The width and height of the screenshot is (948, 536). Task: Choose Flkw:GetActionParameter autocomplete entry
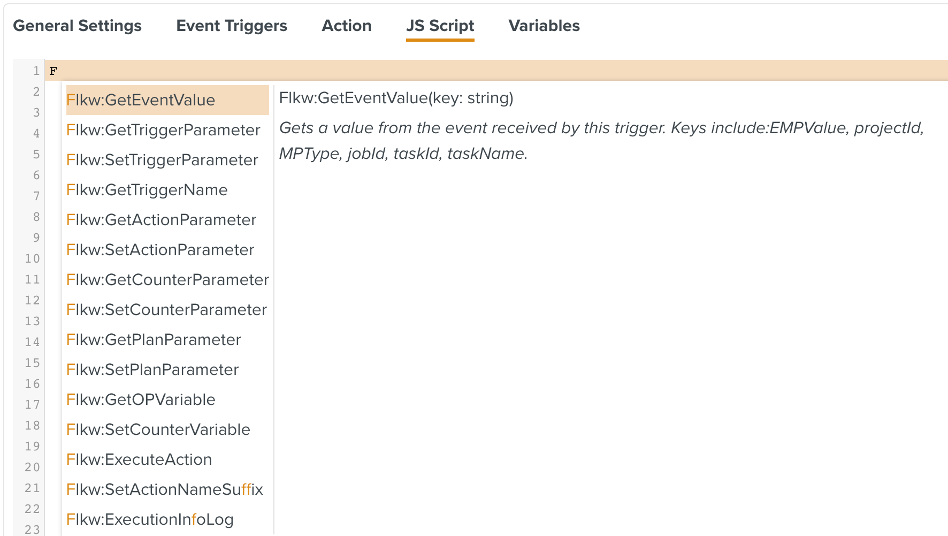pos(161,219)
